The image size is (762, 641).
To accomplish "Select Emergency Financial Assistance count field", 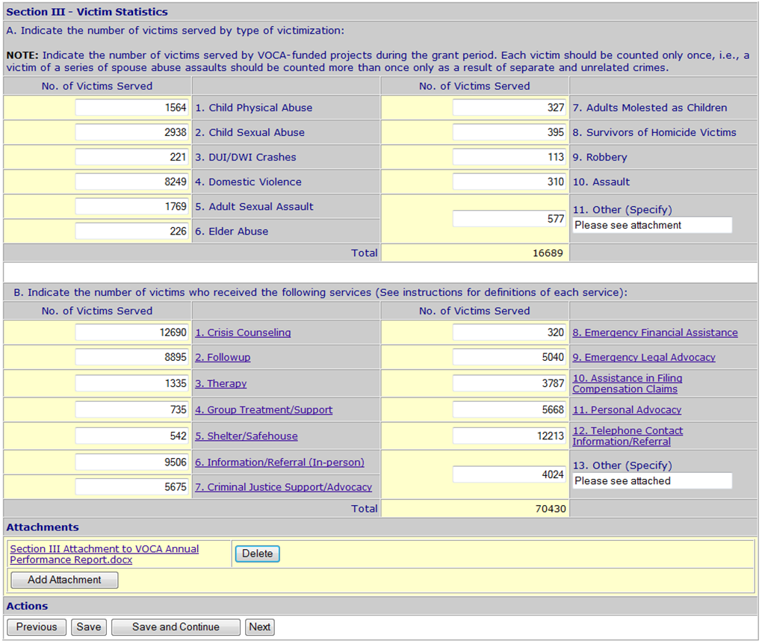I will point(509,332).
